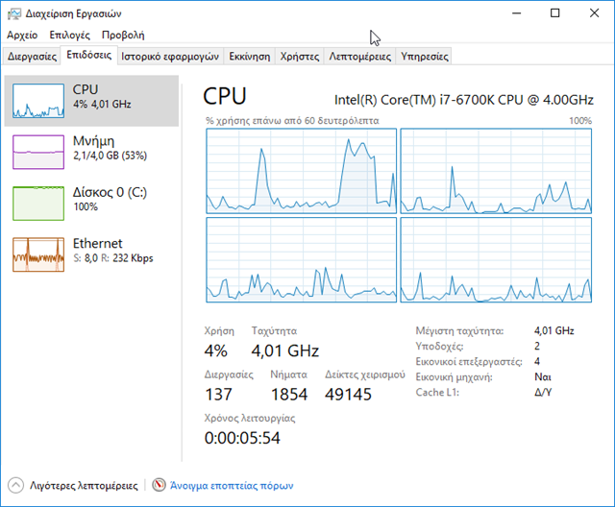Switch to the Διεργασίες tab

pyautogui.click(x=32, y=57)
